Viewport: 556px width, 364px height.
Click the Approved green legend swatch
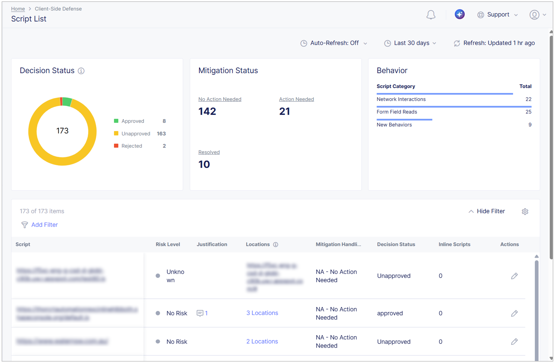pos(116,121)
